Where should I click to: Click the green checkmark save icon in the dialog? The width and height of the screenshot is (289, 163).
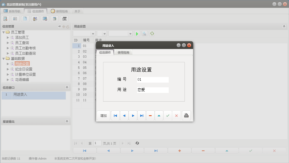coord(168,116)
